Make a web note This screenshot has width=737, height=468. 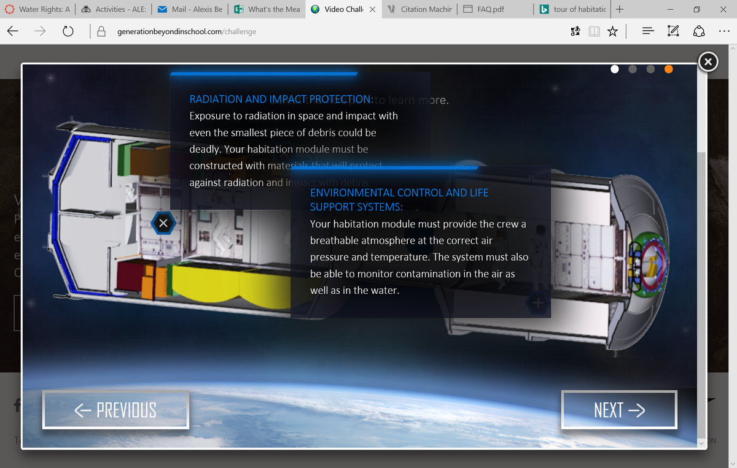coord(673,31)
